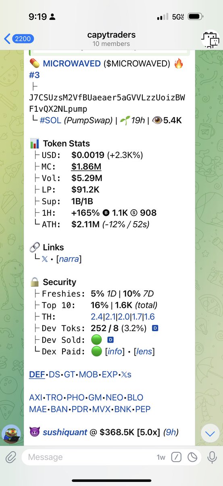
Task: Tap the paperclip attachment icon
Action: point(11,457)
